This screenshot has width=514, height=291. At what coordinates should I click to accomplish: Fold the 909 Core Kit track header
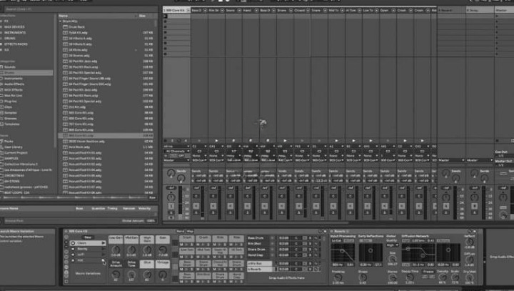coord(188,11)
